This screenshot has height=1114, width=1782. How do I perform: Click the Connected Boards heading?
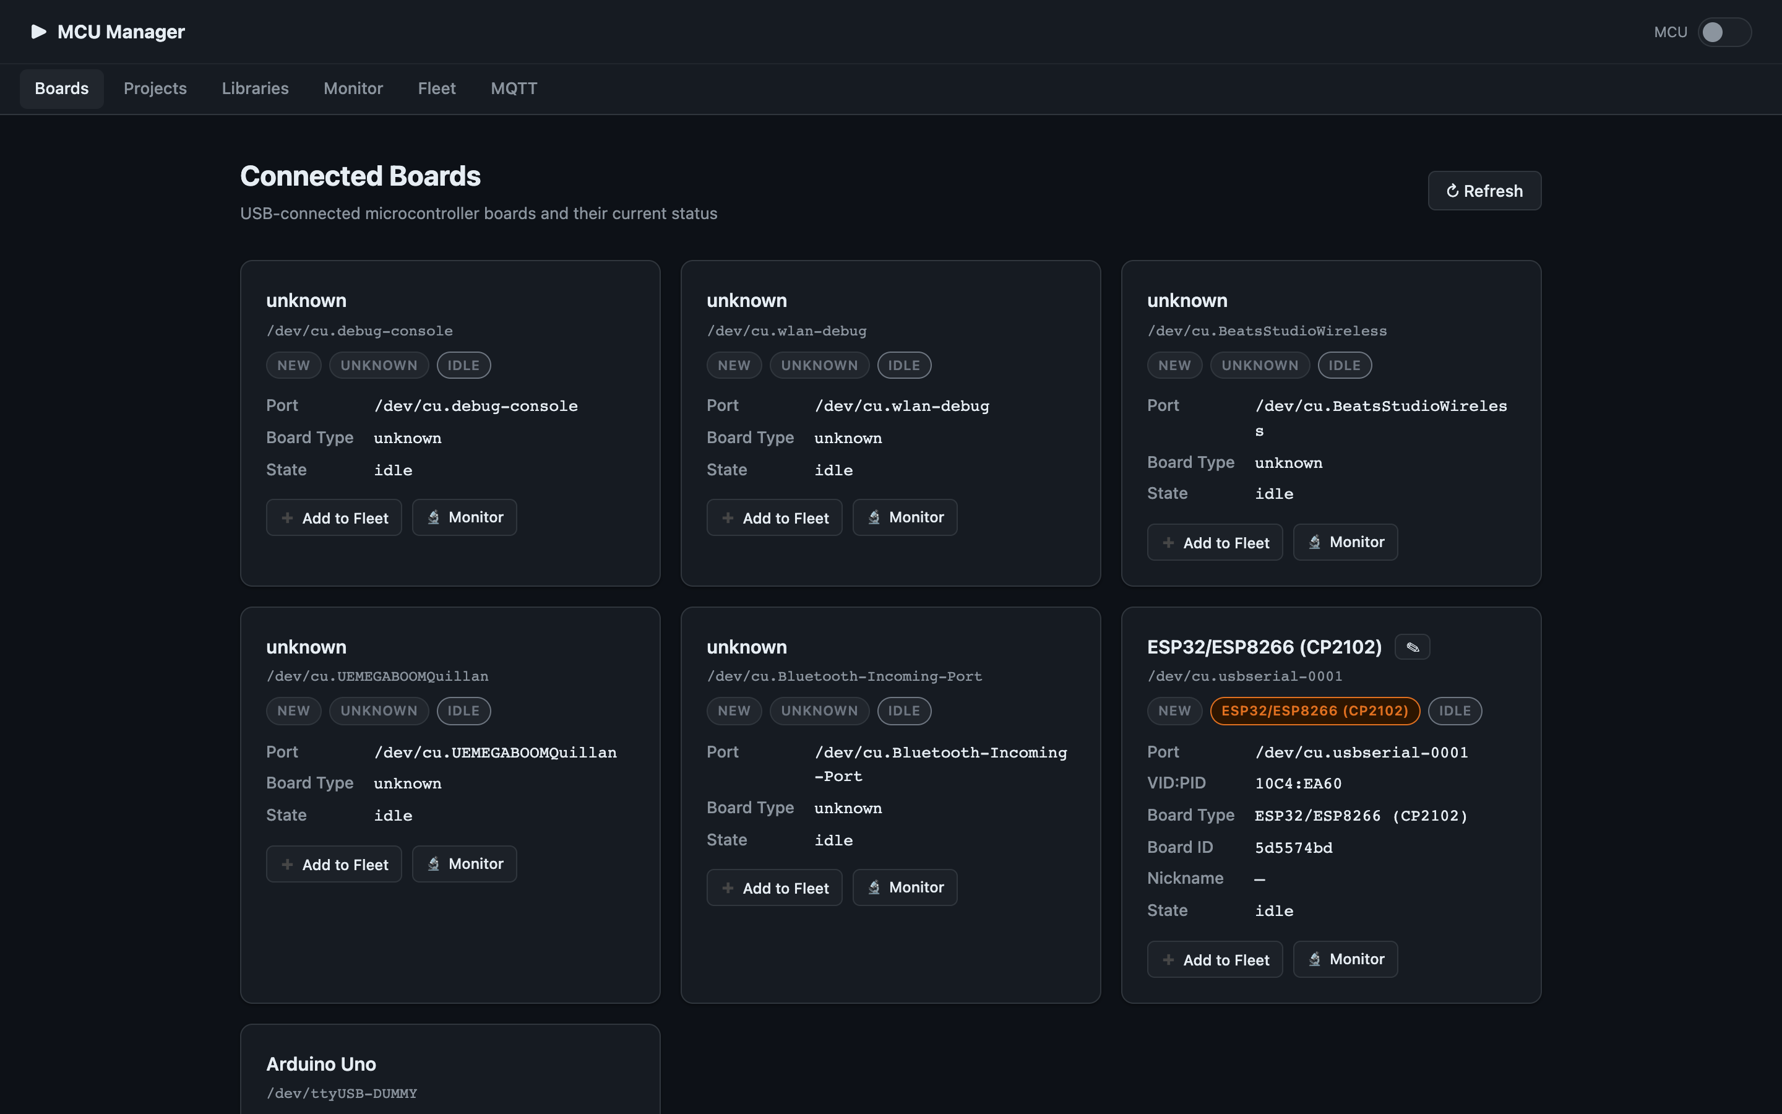point(360,176)
